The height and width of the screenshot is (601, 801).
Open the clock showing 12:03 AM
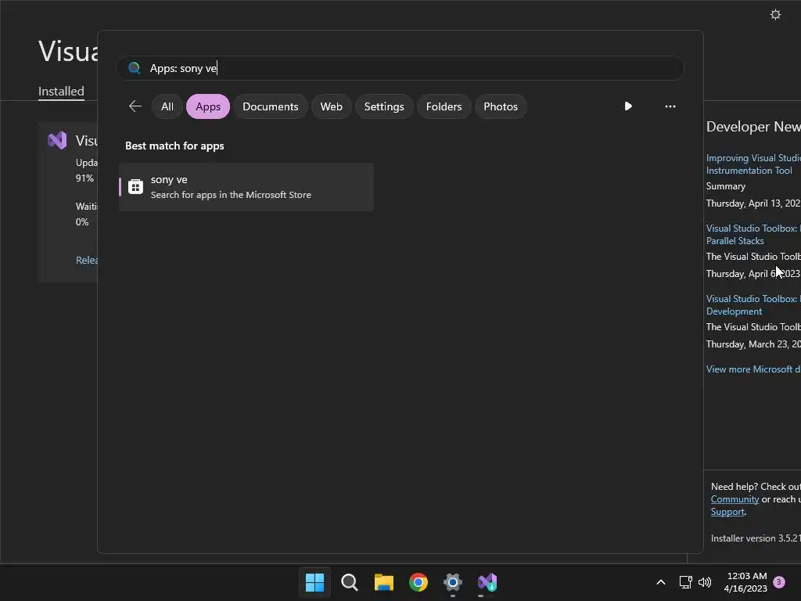click(x=745, y=582)
